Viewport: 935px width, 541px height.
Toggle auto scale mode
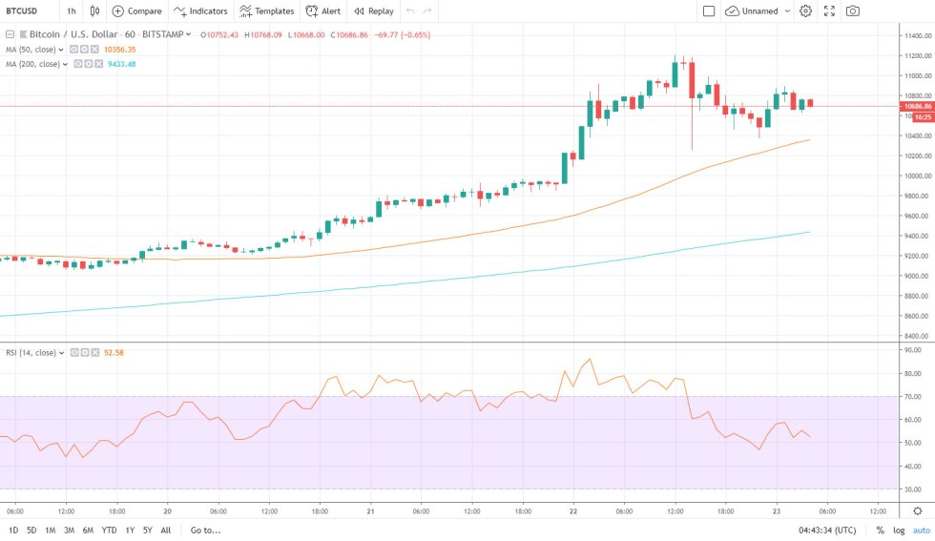(922, 530)
